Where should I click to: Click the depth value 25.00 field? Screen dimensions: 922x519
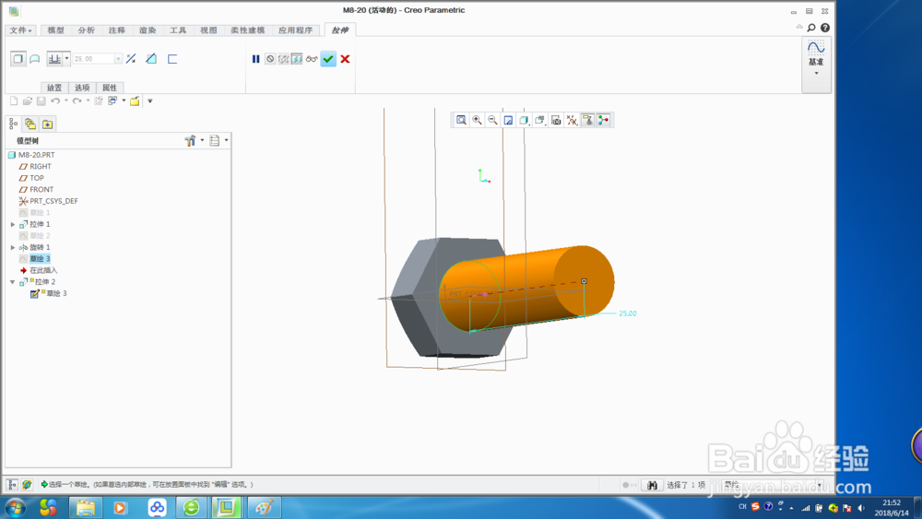pos(93,59)
